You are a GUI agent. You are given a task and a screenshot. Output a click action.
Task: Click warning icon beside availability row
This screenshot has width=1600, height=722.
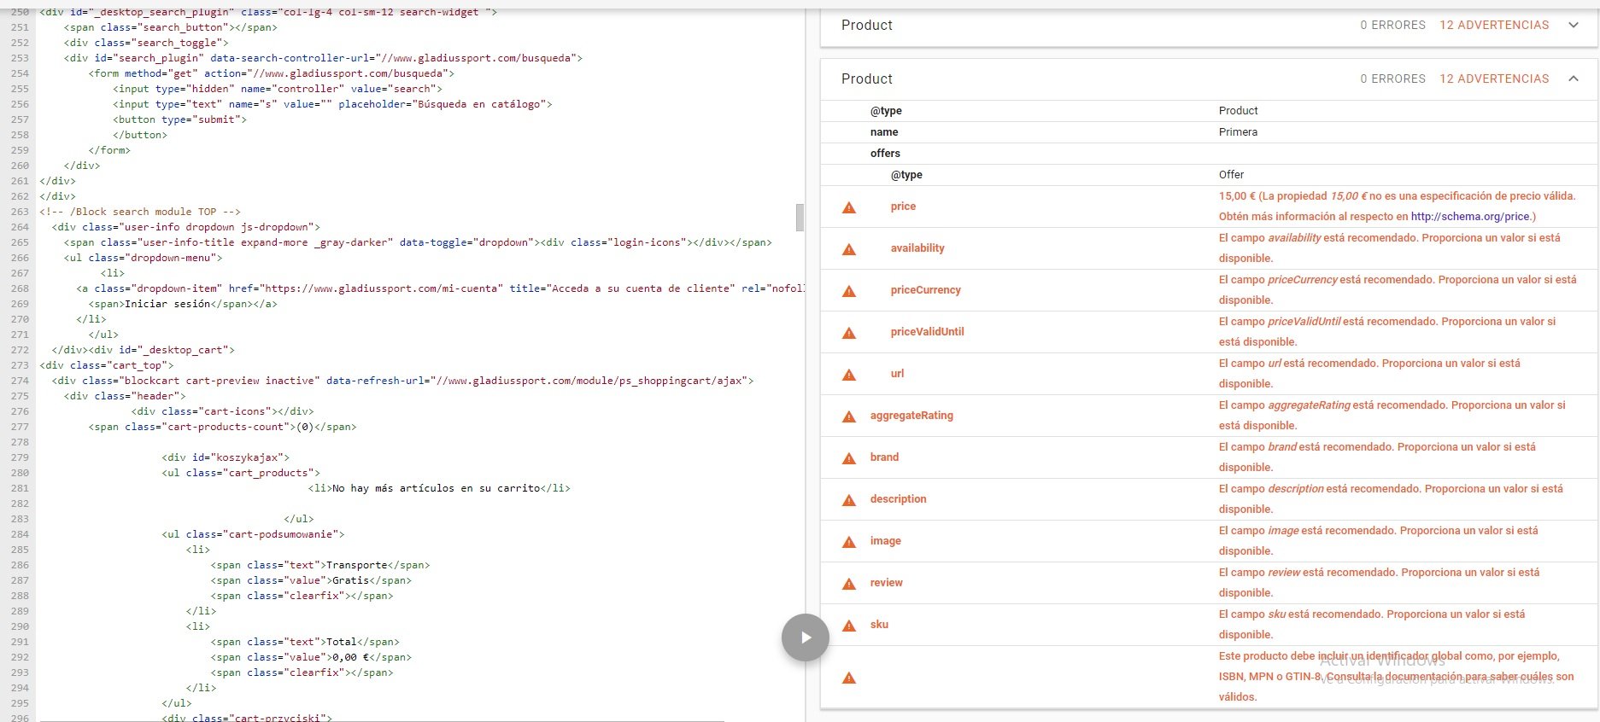pyautogui.click(x=849, y=249)
